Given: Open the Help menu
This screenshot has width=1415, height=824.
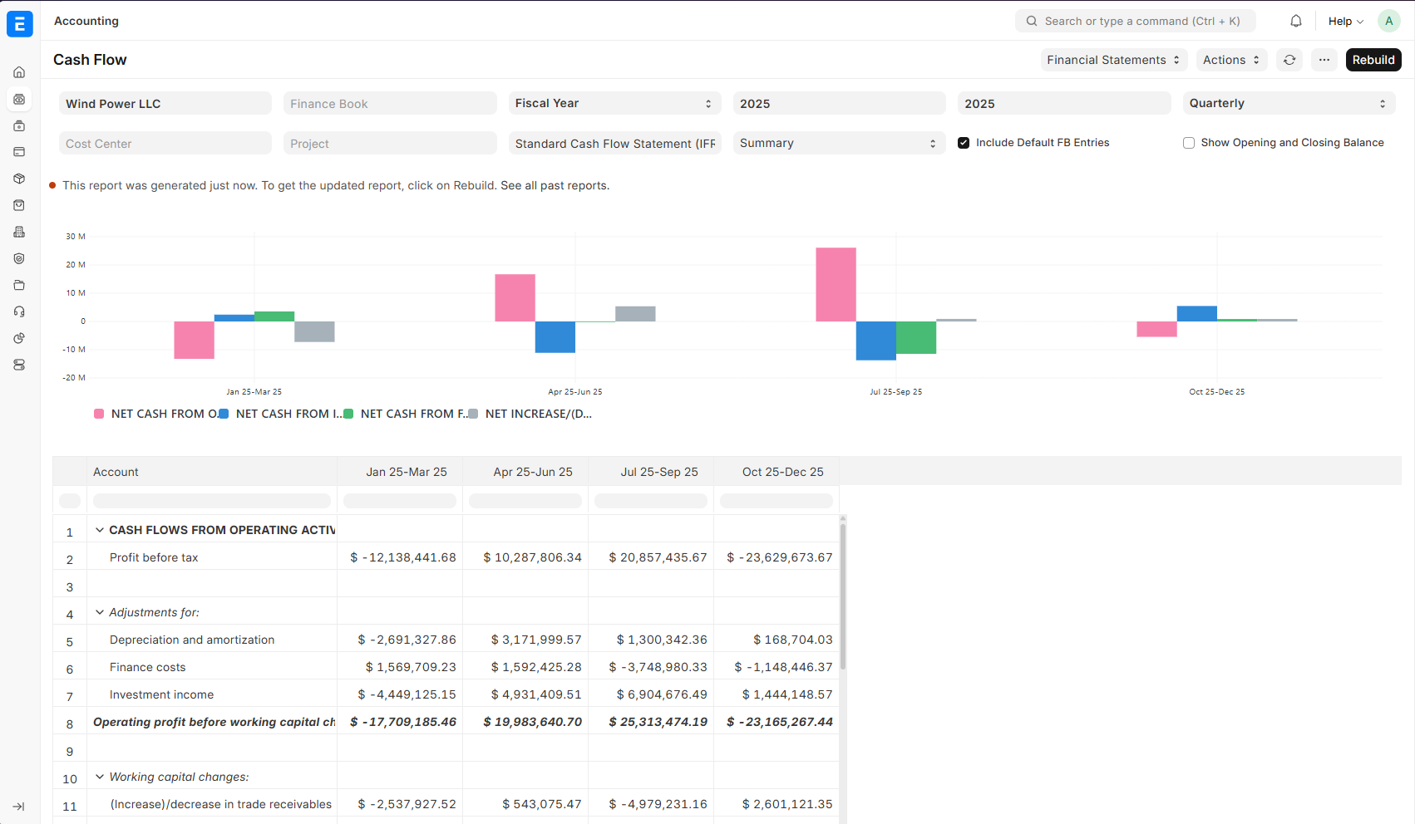Looking at the screenshot, I should (x=1344, y=22).
